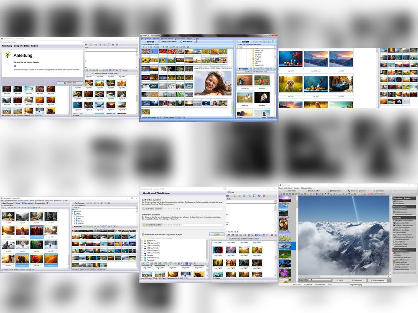The width and height of the screenshot is (418, 313).
Task: Click the red X delete icon in source toolbar
Action: pyautogui.click(x=187, y=47)
